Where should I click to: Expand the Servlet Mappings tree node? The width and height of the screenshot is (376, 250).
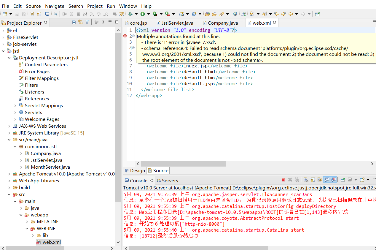click(15, 106)
